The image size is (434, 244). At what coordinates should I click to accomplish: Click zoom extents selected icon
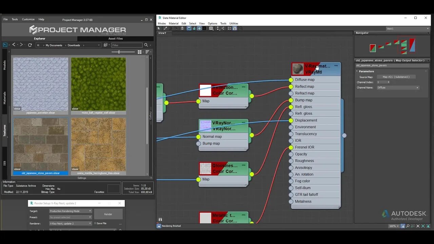coord(423,226)
